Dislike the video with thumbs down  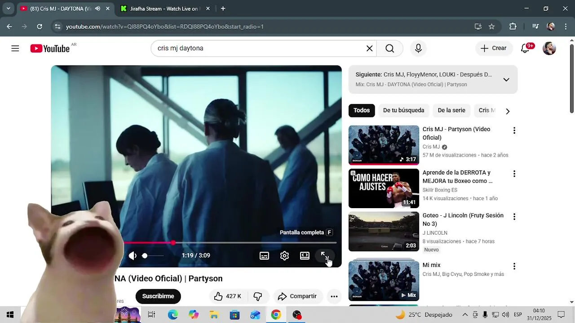(258, 297)
